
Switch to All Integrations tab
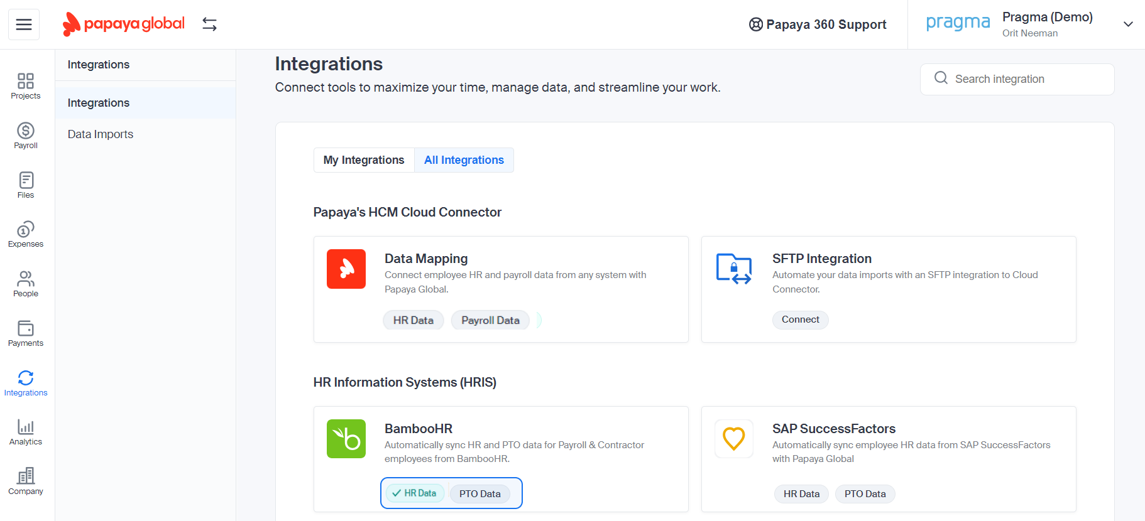(464, 160)
